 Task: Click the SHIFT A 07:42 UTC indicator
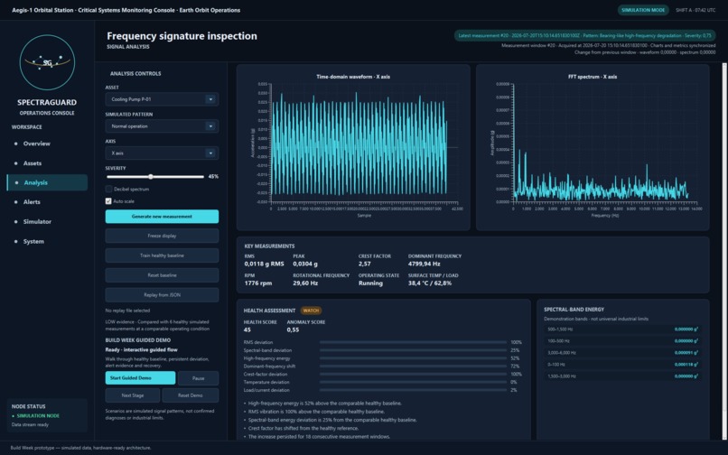(x=695, y=10)
